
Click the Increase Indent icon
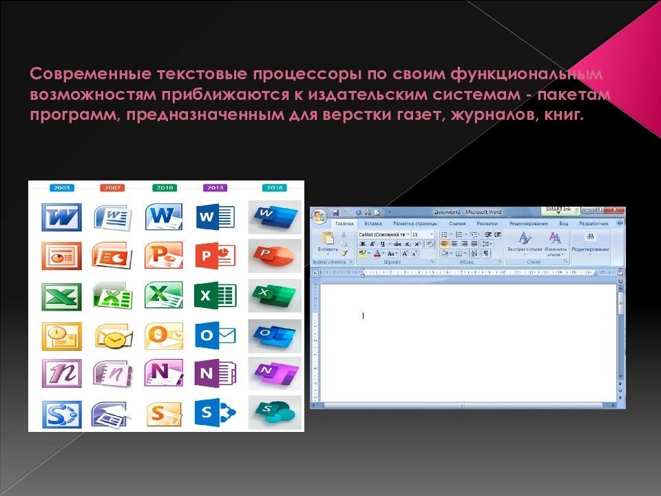point(497,234)
